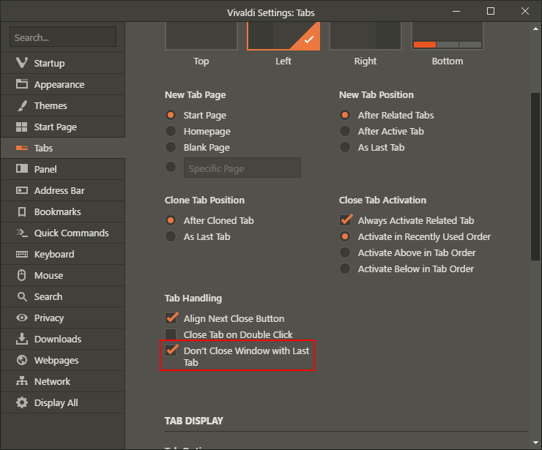
Task: Select Top tab bar position thumbnail
Action: coord(201,36)
